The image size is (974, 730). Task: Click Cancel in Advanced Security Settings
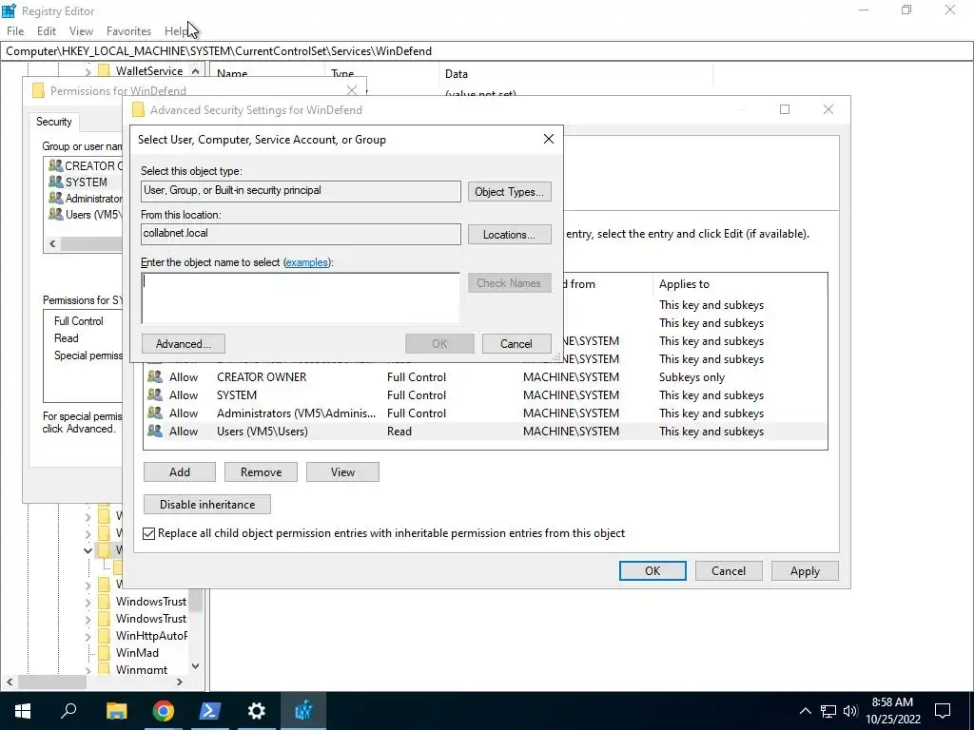point(728,571)
